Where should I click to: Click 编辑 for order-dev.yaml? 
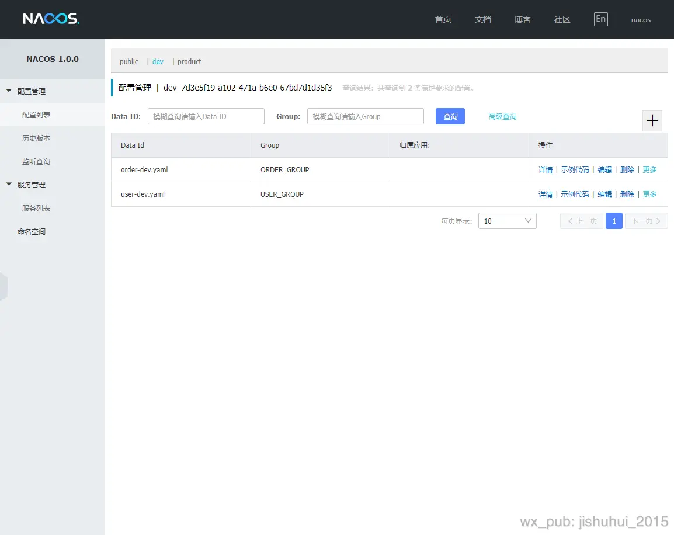pyautogui.click(x=604, y=170)
